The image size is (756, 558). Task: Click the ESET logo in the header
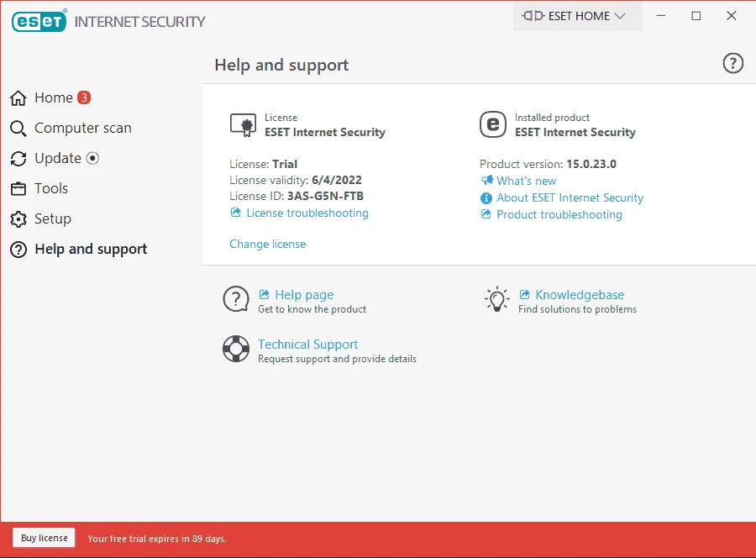coord(39,21)
